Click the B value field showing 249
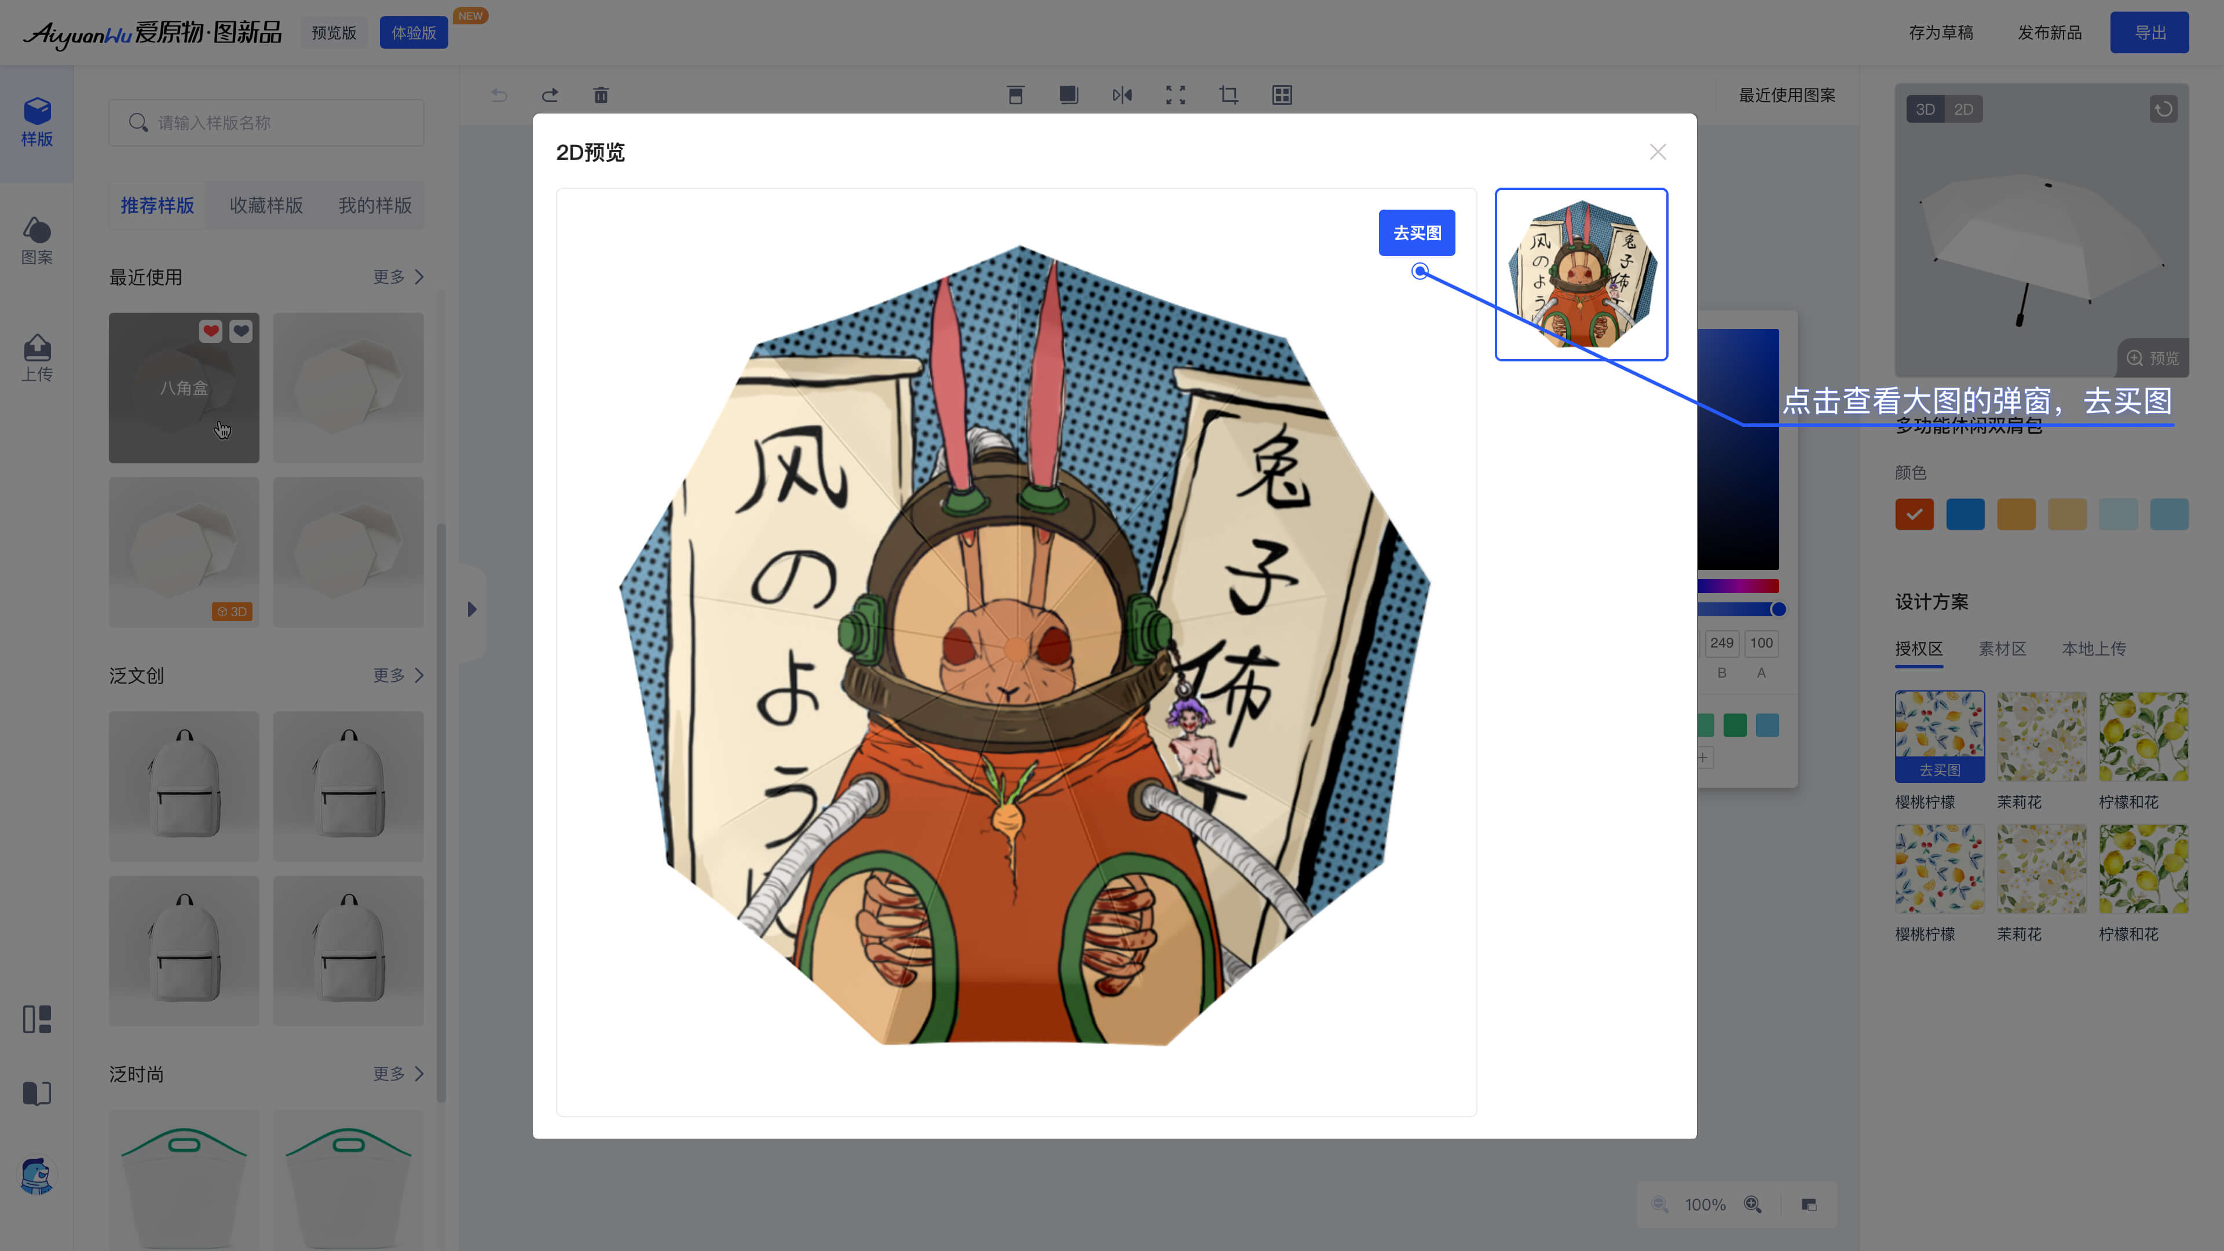Viewport: 2224px width, 1251px height. 1721,643
